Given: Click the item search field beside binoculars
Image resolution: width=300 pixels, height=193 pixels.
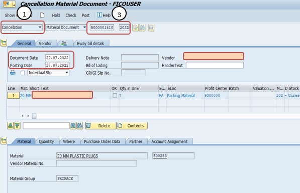Looking at the screenshot, I should [46, 126].
